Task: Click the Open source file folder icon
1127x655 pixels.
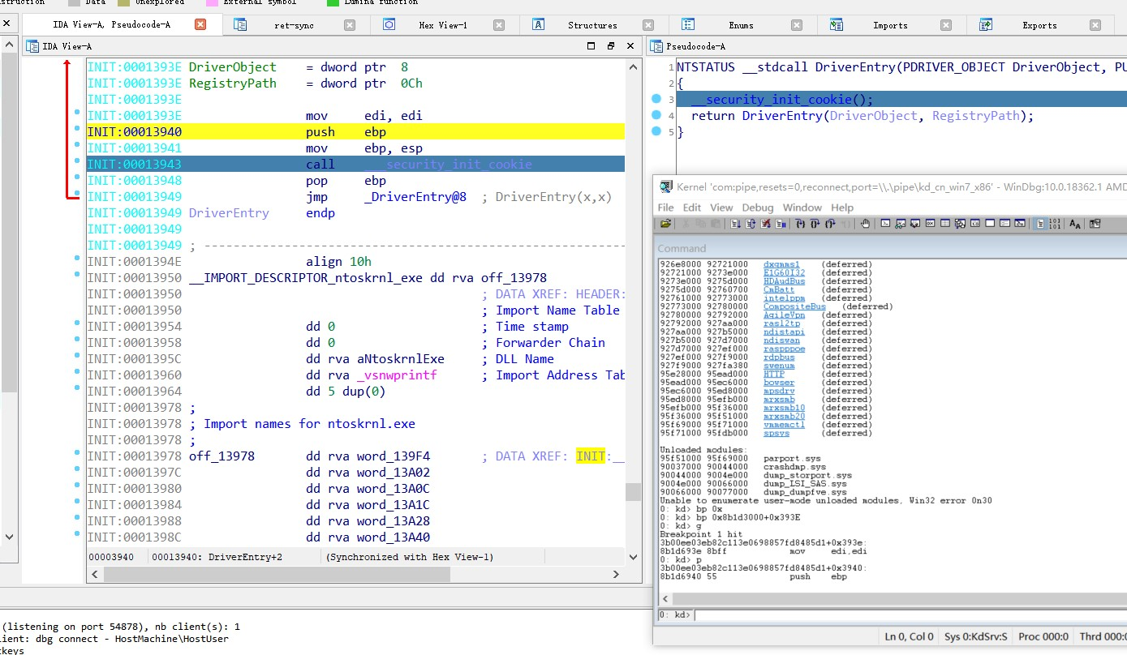Action: click(x=665, y=224)
